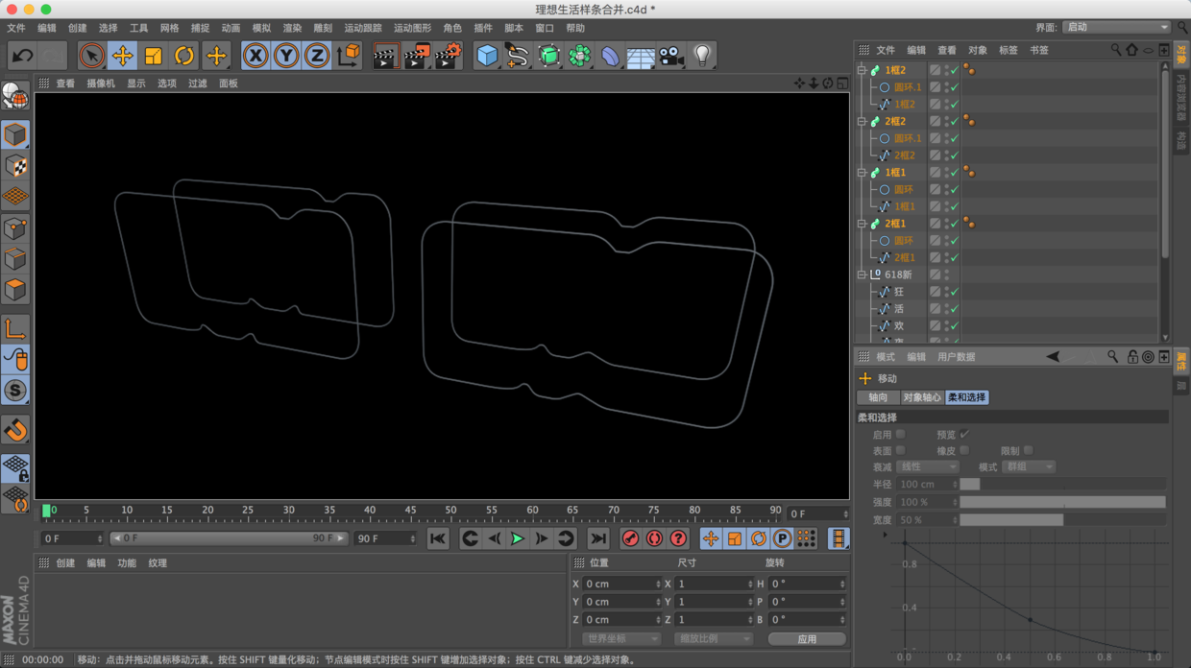Open the green generator (subdivision) icon
The image size is (1191, 668).
[x=548, y=56]
